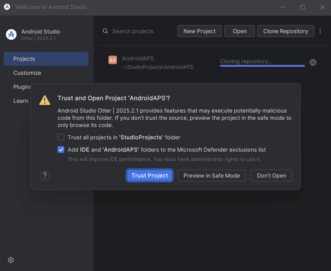Screen dimensions: 331x271
Task: Click the settings gear icon at bottom left
Action: 11,260
